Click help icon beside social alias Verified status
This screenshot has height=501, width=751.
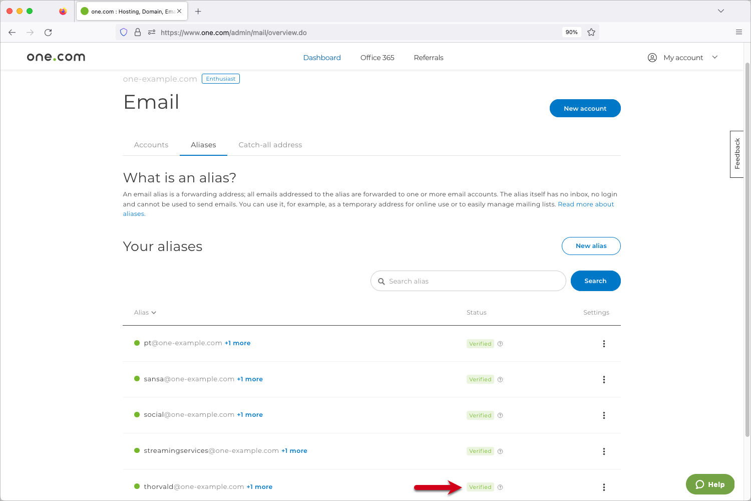click(500, 415)
